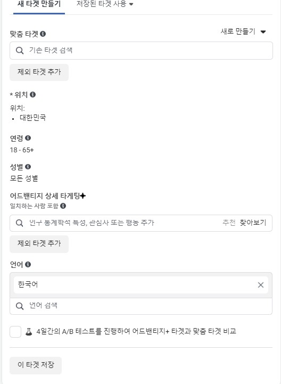The width and height of the screenshot is (281, 384).
Task: Focus the 기존 타겟 검색 input field
Action: [141, 51]
